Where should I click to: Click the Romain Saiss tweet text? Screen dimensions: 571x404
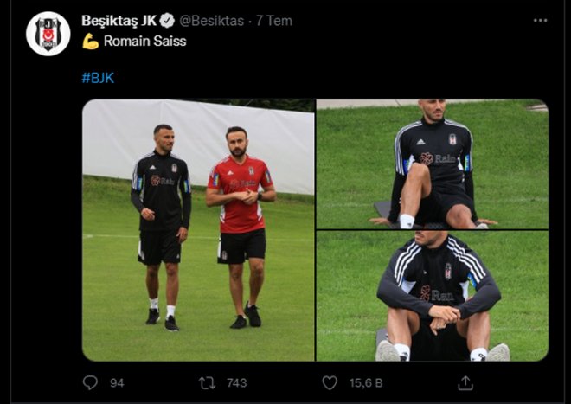[x=145, y=41]
